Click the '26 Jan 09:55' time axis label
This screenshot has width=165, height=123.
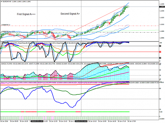point(14,121)
